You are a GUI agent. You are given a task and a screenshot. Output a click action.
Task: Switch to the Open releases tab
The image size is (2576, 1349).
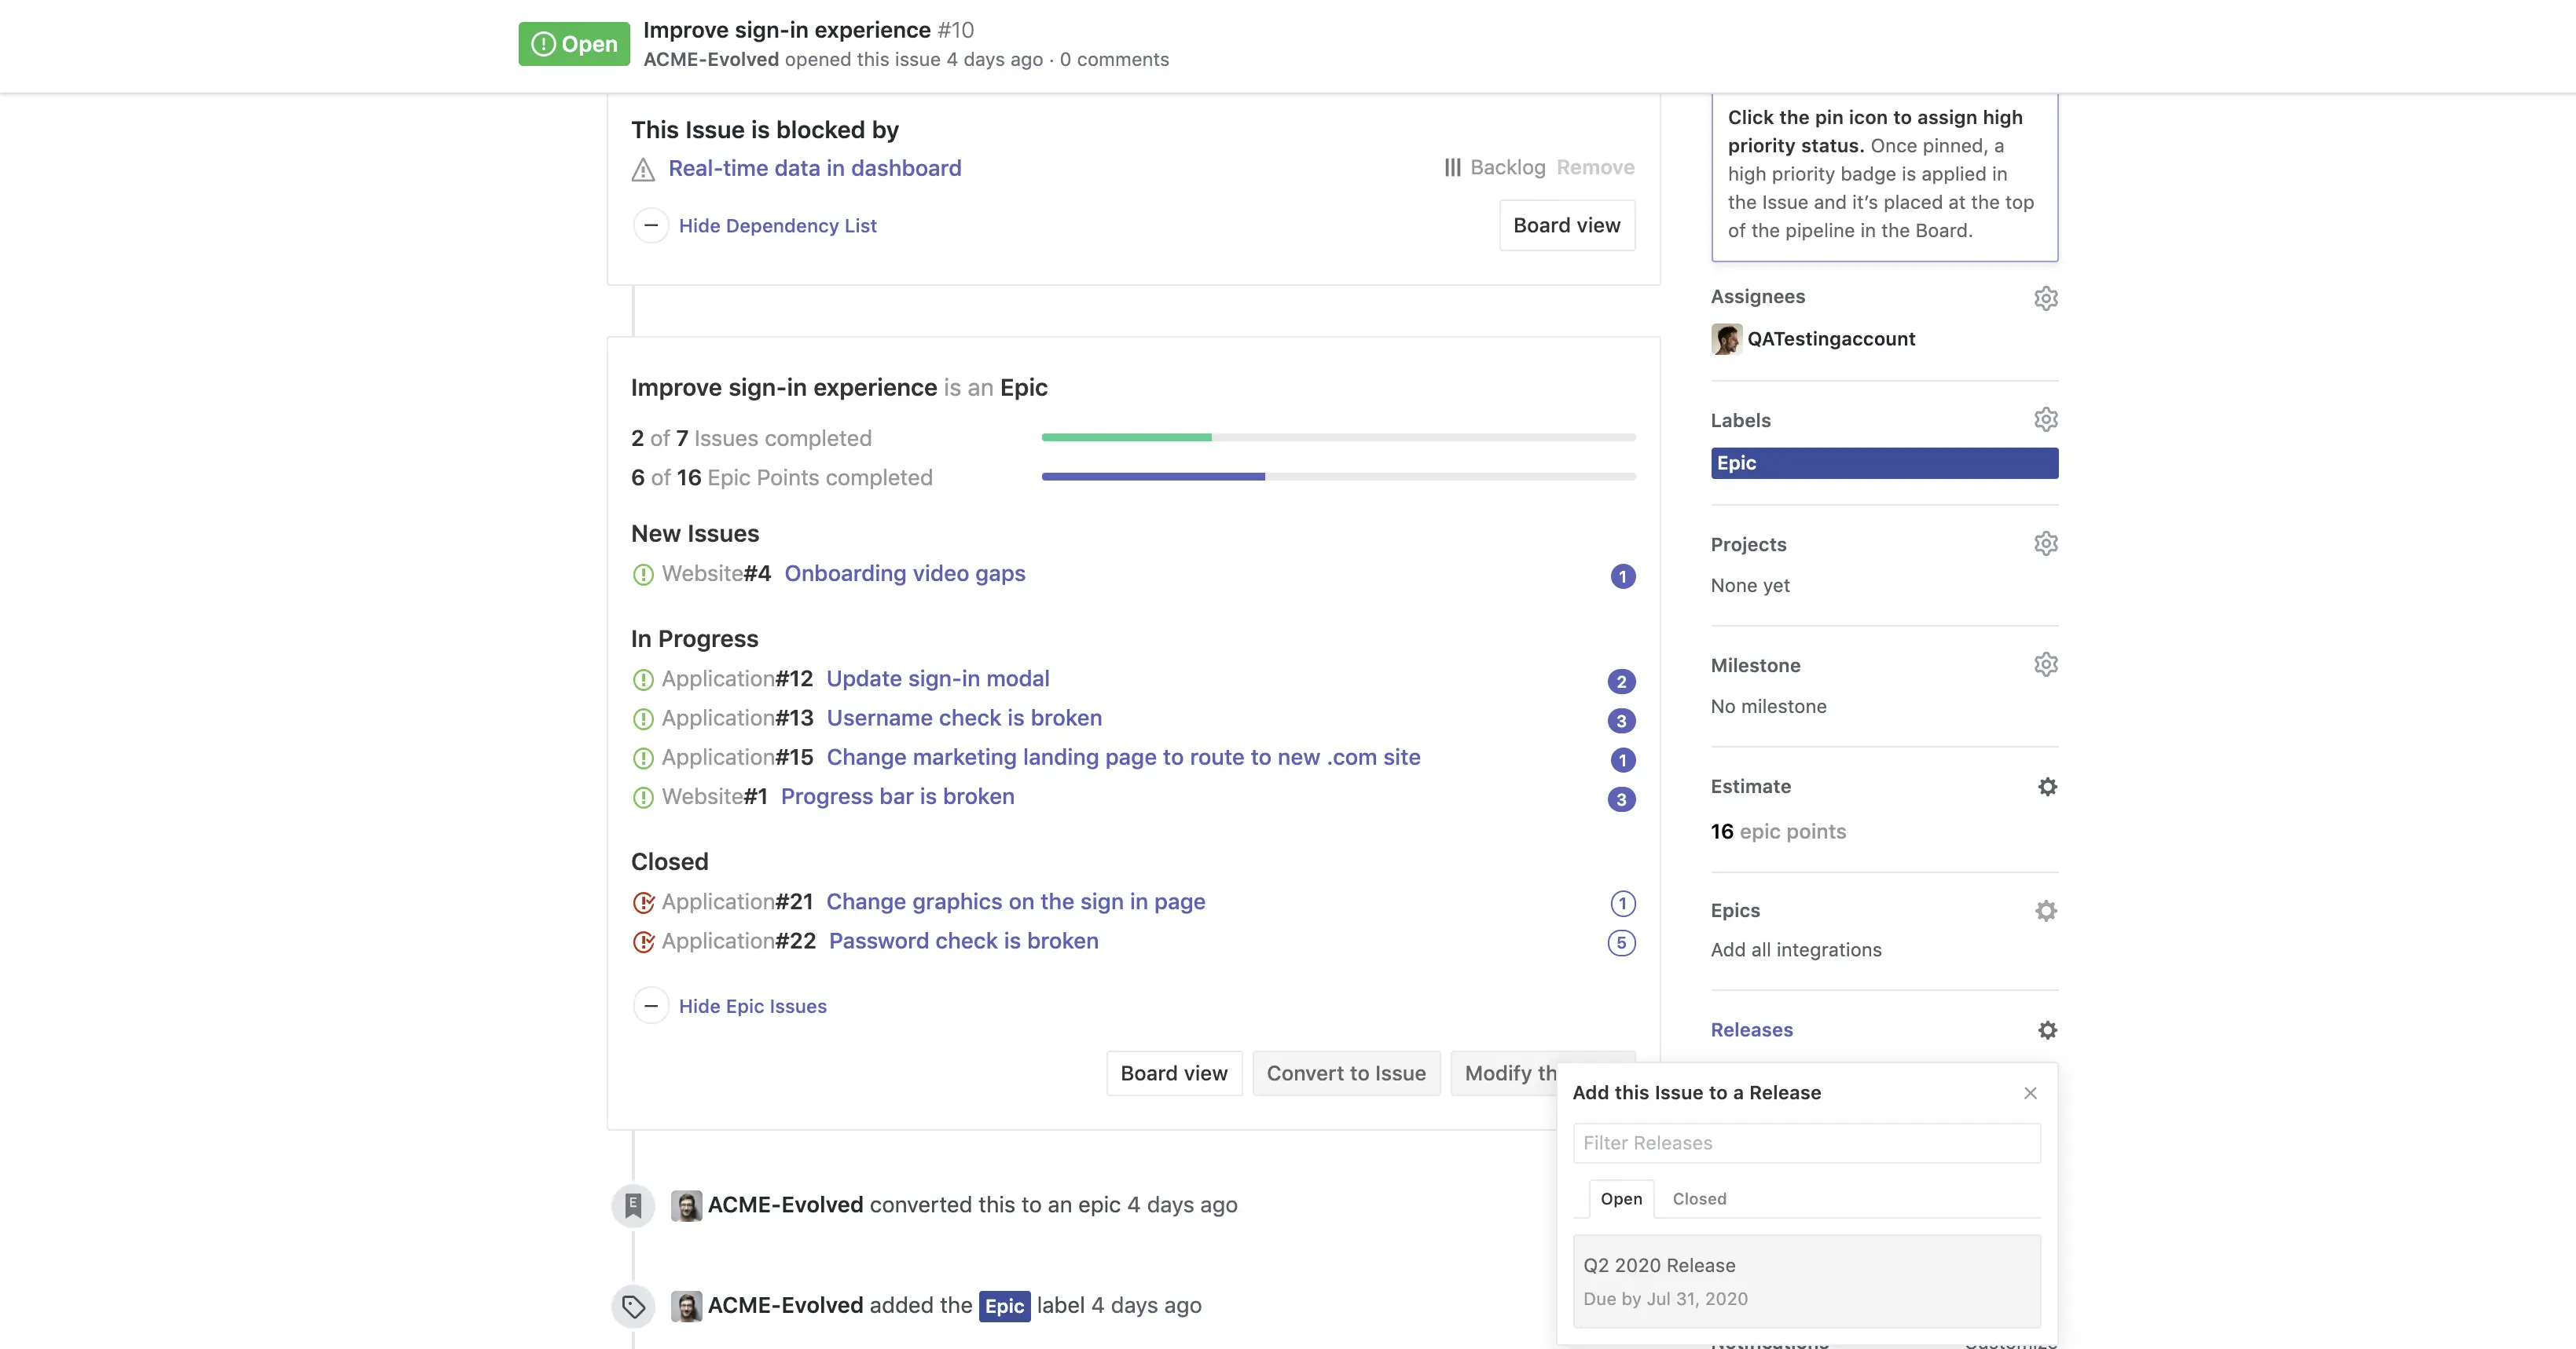[1621, 1199]
